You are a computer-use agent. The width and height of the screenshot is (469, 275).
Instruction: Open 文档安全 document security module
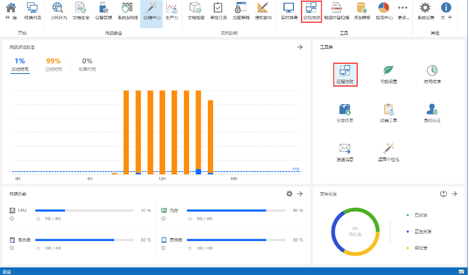click(81, 11)
